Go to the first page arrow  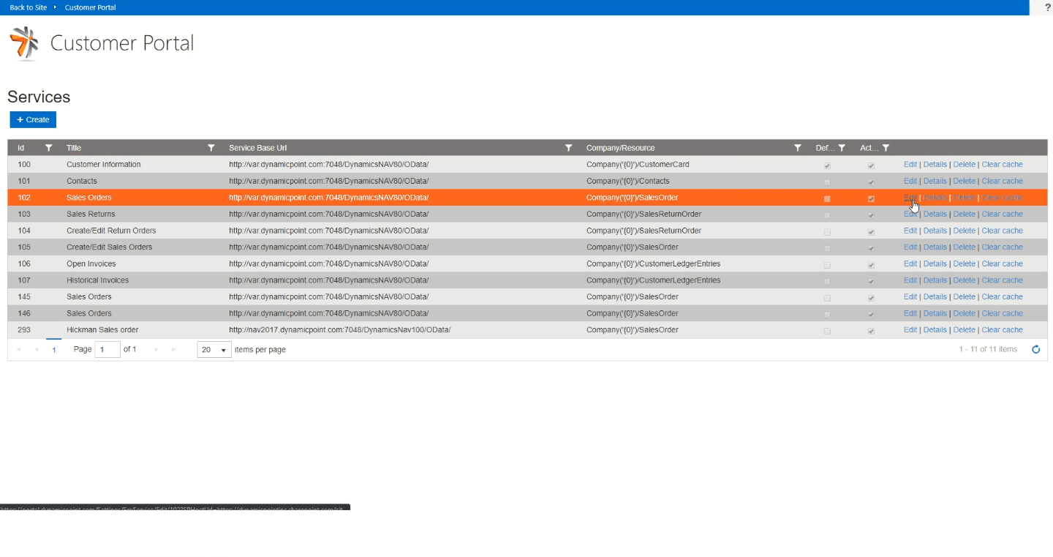(x=19, y=350)
